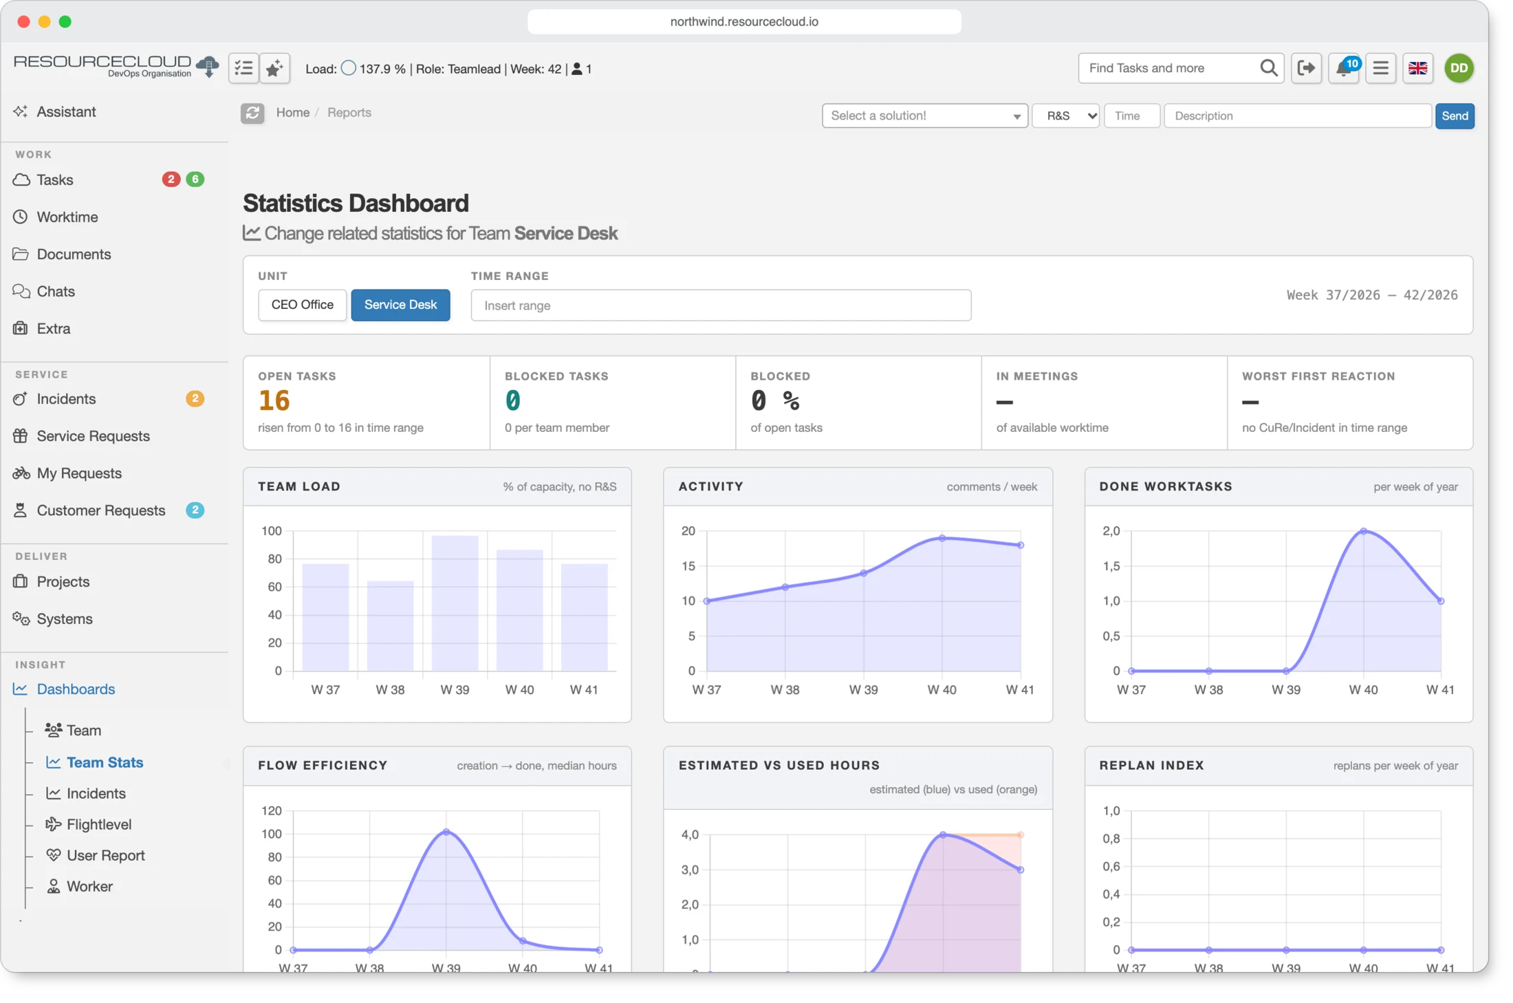Image resolution: width=1513 pixels, height=1003 pixels.
Task: Click the refresh icon beside Home breadcrumb
Action: point(252,113)
